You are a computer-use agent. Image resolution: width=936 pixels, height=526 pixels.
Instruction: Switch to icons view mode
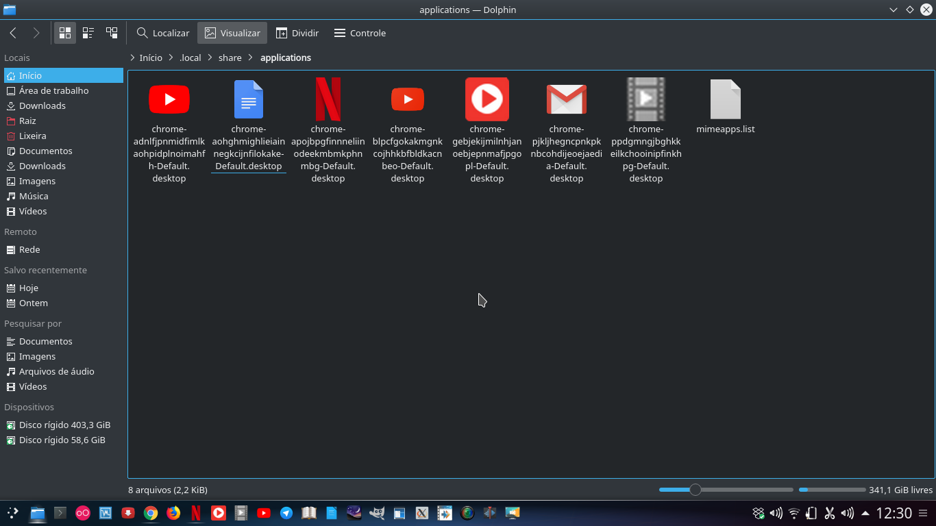coord(64,32)
